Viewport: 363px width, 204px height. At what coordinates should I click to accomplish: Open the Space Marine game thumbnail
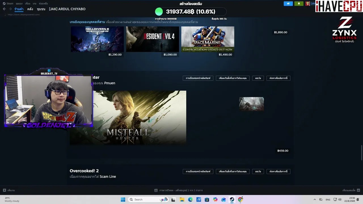[x=208, y=39]
